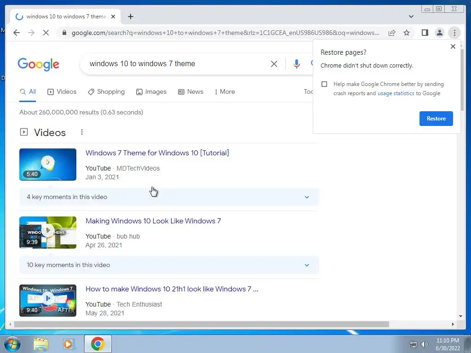Screen dimensions: 471x353
Task: Switch to Images results tab
Action: [151, 92]
